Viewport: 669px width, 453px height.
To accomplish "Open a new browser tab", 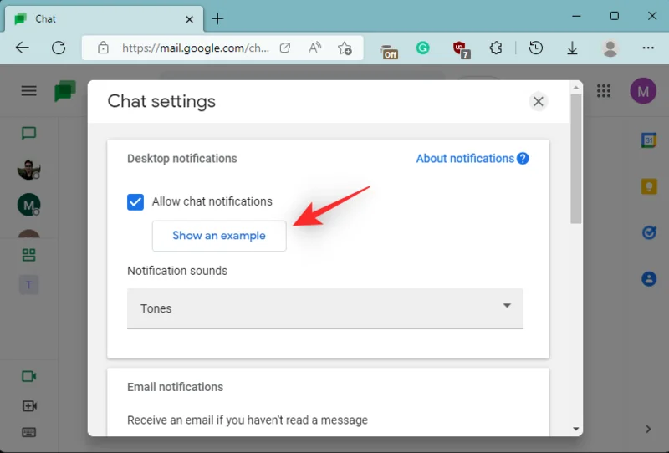I will [x=217, y=18].
